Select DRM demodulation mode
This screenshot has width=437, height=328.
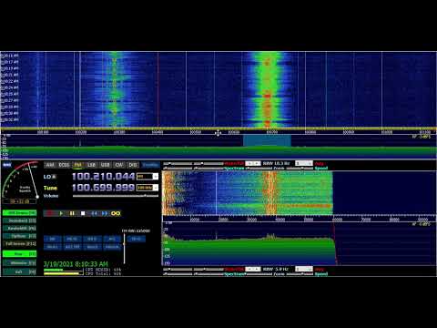133,165
